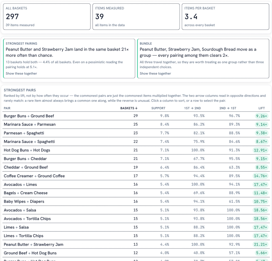
Task: Sort by the 1ST → 2ND column
Action: point(192,108)
